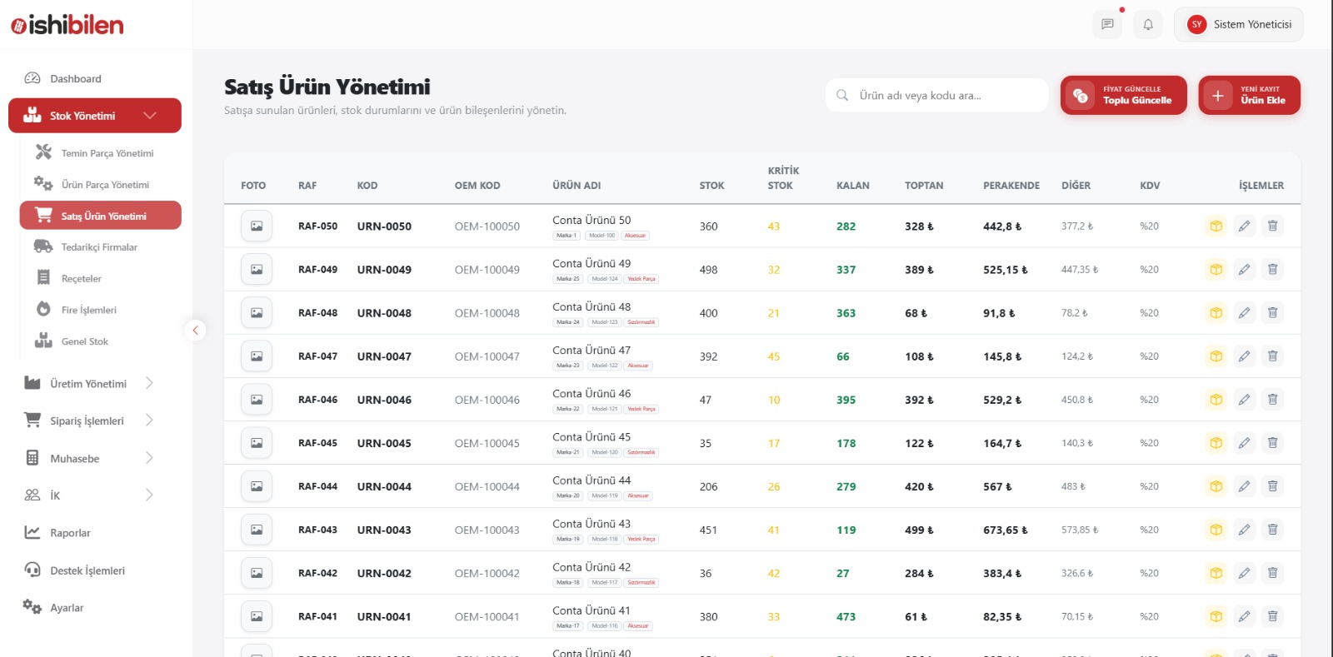Image resolution: width=1333 pixels, height=657 pixels.
Task: Edit Conta Ürünü 42 with pencil icon
Action: click(1244, 573)
